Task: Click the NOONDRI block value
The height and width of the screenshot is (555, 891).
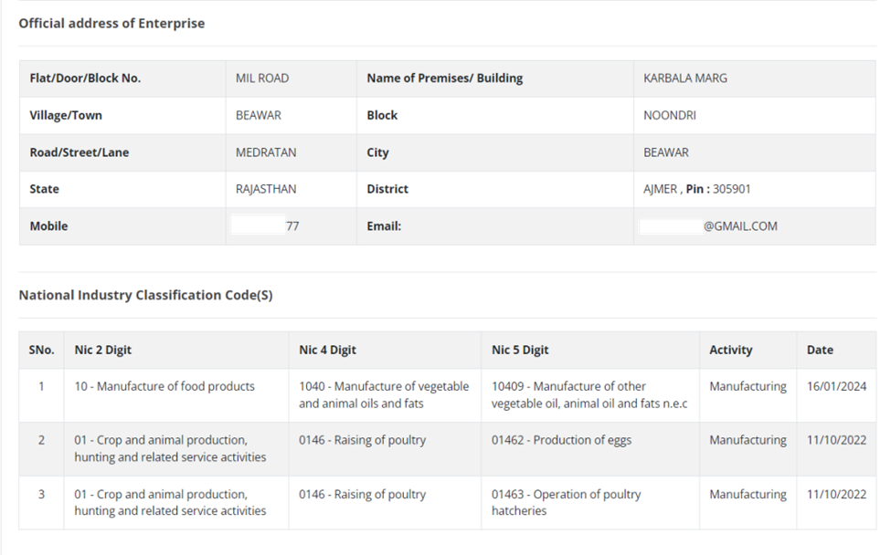Action: pyautogui.click(x=670, y=116)
